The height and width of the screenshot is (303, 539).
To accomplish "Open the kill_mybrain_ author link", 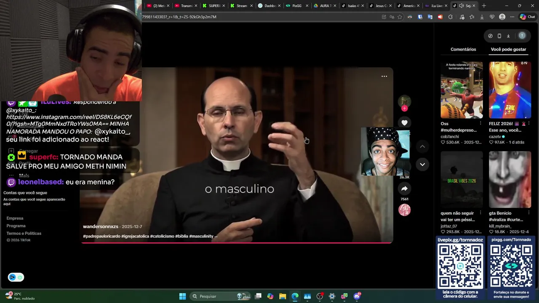I will 500,226.
